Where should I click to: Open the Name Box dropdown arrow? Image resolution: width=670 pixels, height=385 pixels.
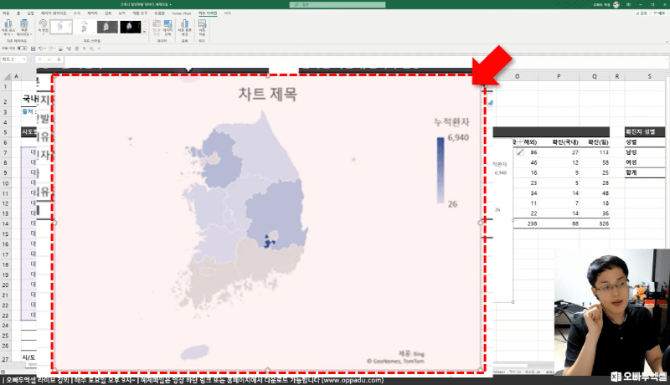(24, 59)
